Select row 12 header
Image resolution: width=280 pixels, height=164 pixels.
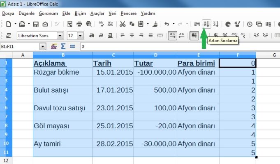6,160
